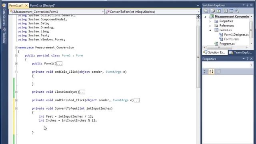Open the Toolbox side tab
This screenshot has width=256, height=144.
(4, 36)
